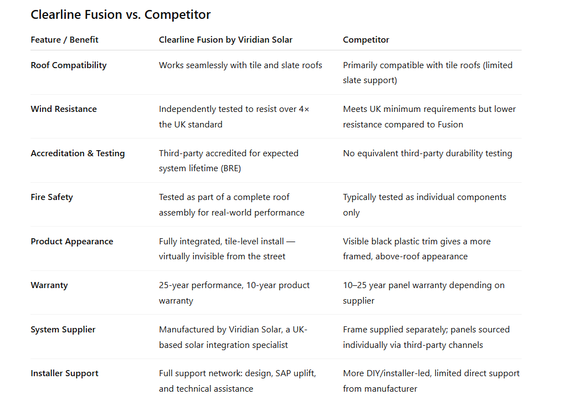Click the 'Competitor' column header
The width and height of the screenshot is (582, 400).
[365, 40]
